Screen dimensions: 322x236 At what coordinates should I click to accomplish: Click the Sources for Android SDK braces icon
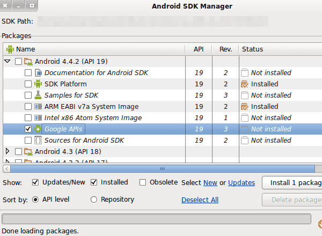[38, 140]
